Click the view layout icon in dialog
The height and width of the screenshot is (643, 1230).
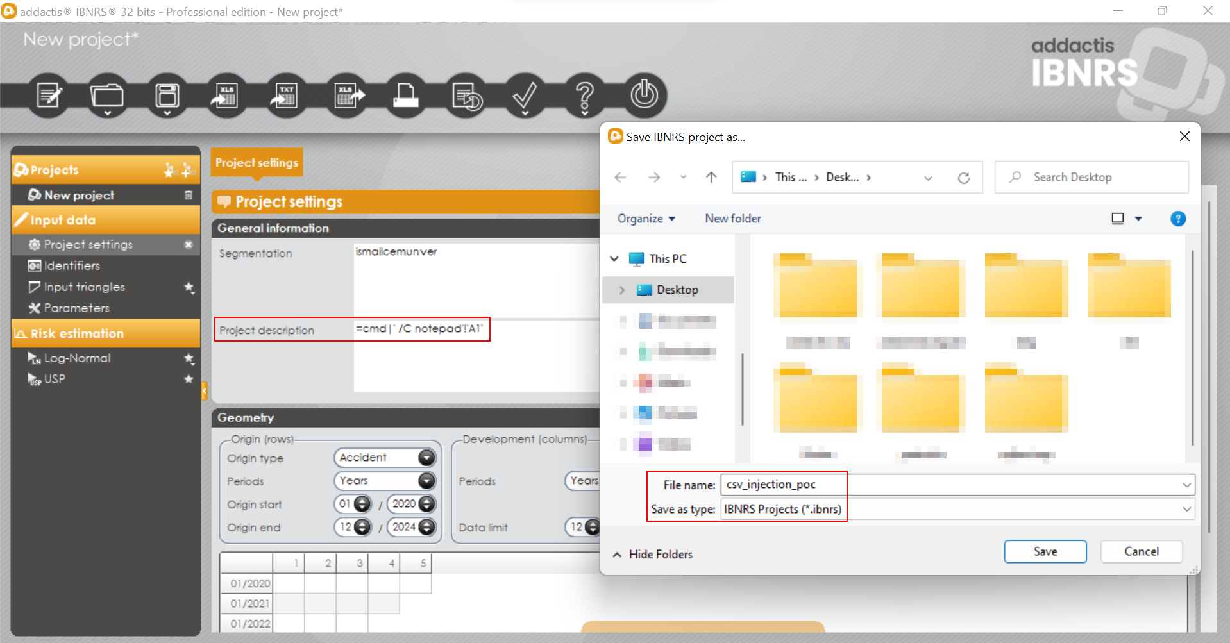1118,219
